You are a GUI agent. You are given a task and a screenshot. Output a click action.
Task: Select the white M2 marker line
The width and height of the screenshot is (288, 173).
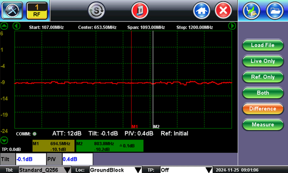[153, 80]
